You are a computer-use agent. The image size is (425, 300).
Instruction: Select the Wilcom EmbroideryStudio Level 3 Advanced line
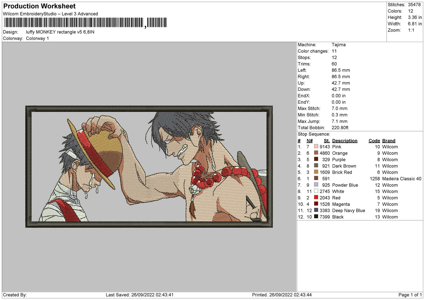[50, 14]
